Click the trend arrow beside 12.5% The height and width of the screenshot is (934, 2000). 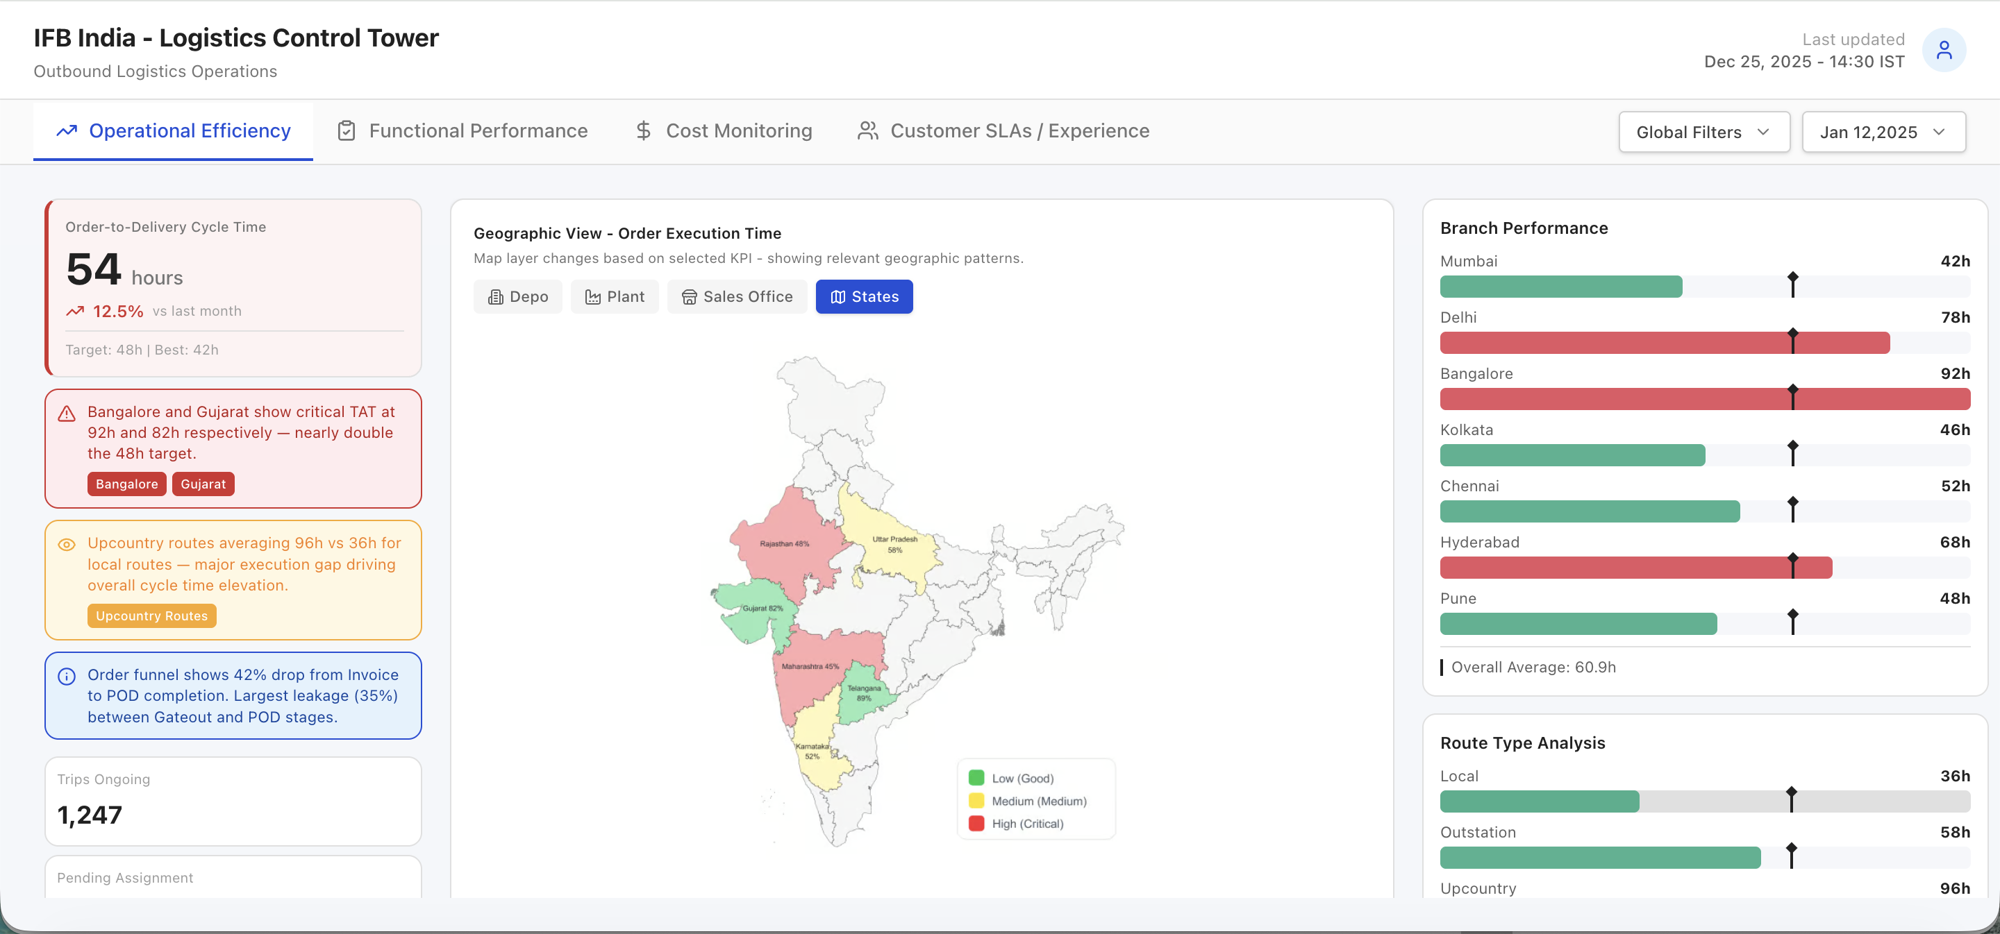click(75, 311)
